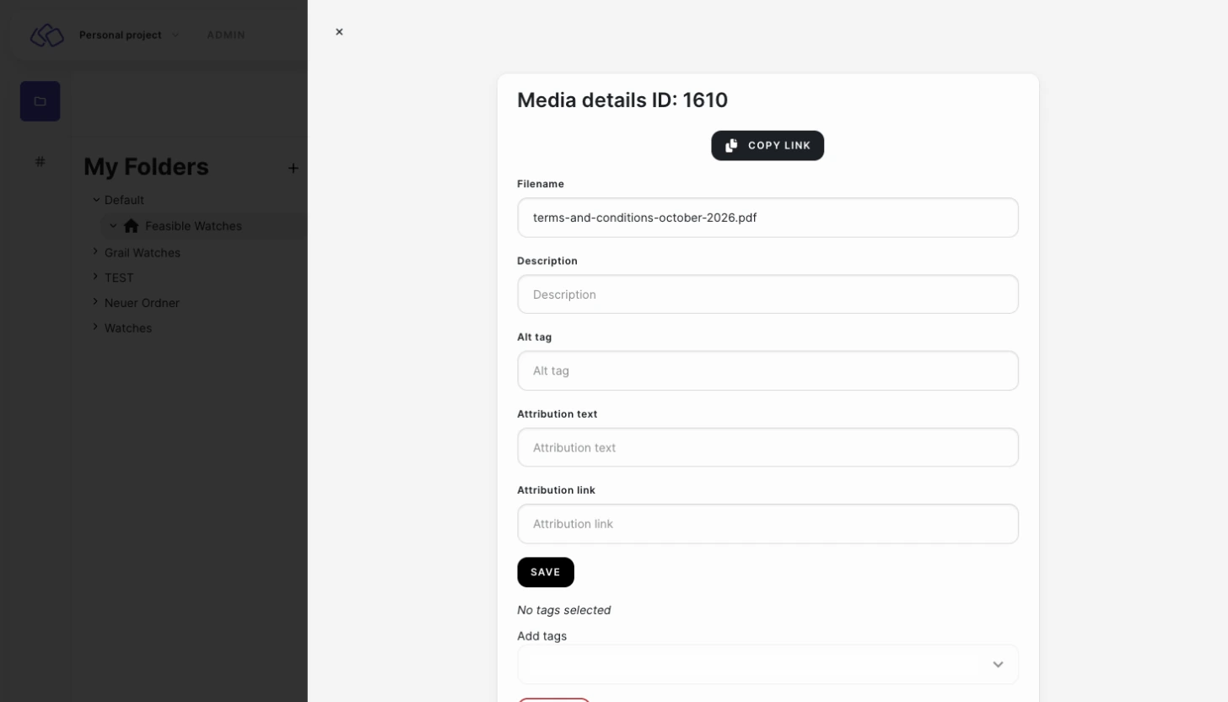Viewport: 1228px width, 702px height.
Task: Collapse the Feasible Watches folder chevron
Action: pyautogui.click(x=113, y=226)
